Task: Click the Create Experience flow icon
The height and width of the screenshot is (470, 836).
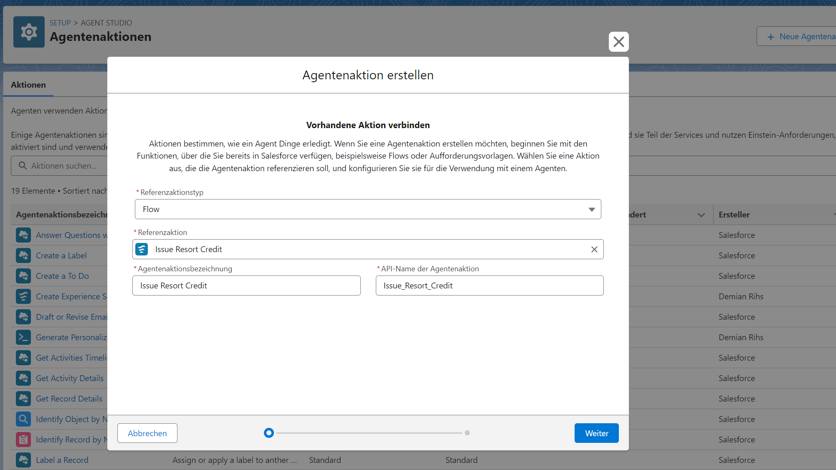Action: [x=23, y=296]
